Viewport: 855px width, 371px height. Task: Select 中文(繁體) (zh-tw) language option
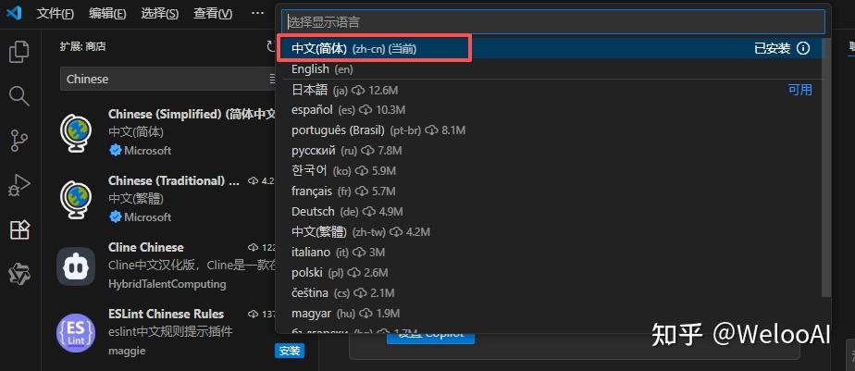click(552, 232)
